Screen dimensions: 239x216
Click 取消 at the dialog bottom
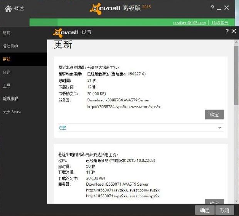click(225, 210)
